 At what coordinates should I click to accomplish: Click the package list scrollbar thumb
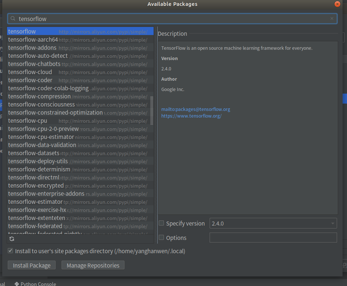pyautogui.click(x=152, y=110)
